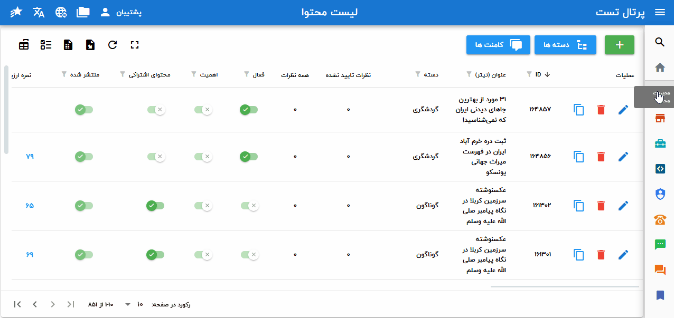Viewport: 674px width, 318px height.
Task: Open the filter on the ID column
Action: (529, 75)
